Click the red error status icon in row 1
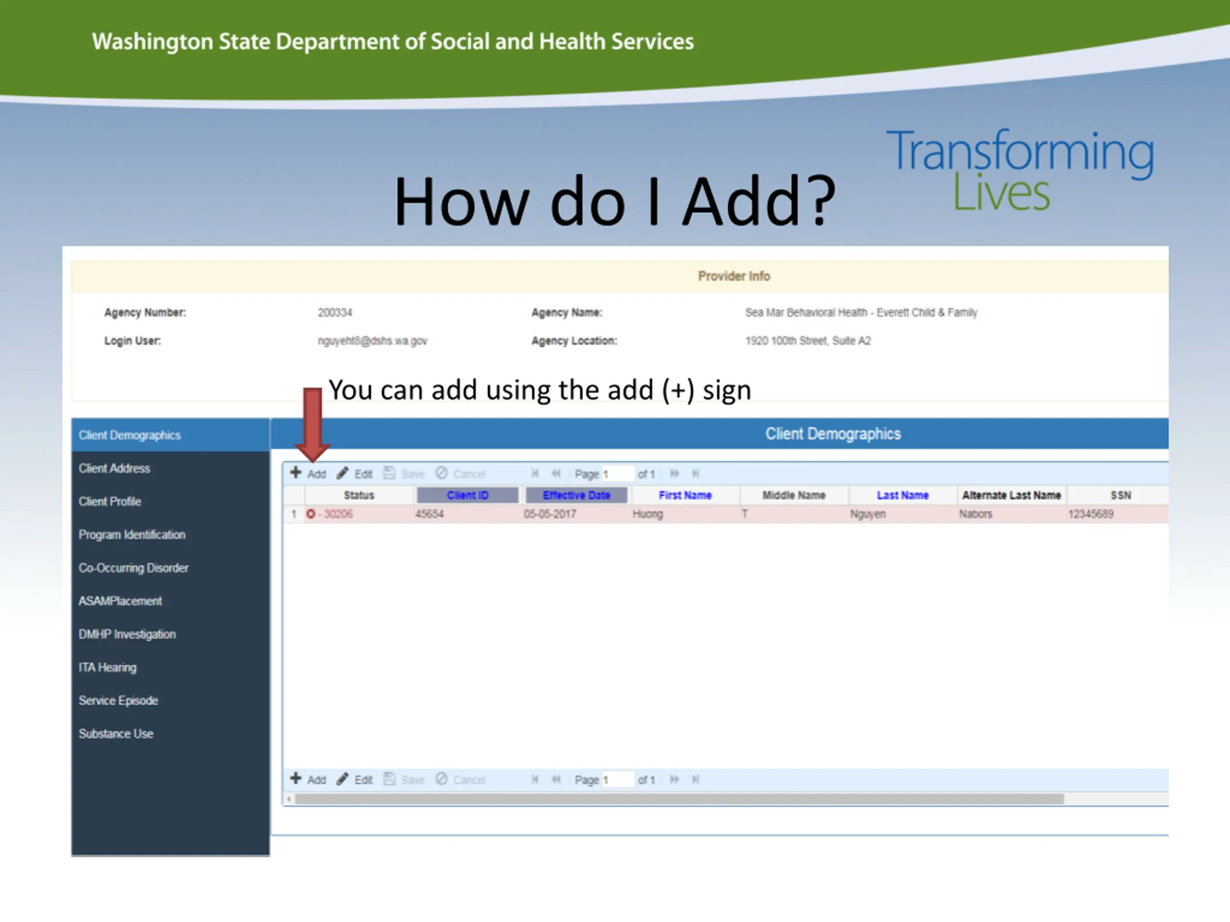The height and width of the screenshot is (922, 1230). tap(311, 514)
